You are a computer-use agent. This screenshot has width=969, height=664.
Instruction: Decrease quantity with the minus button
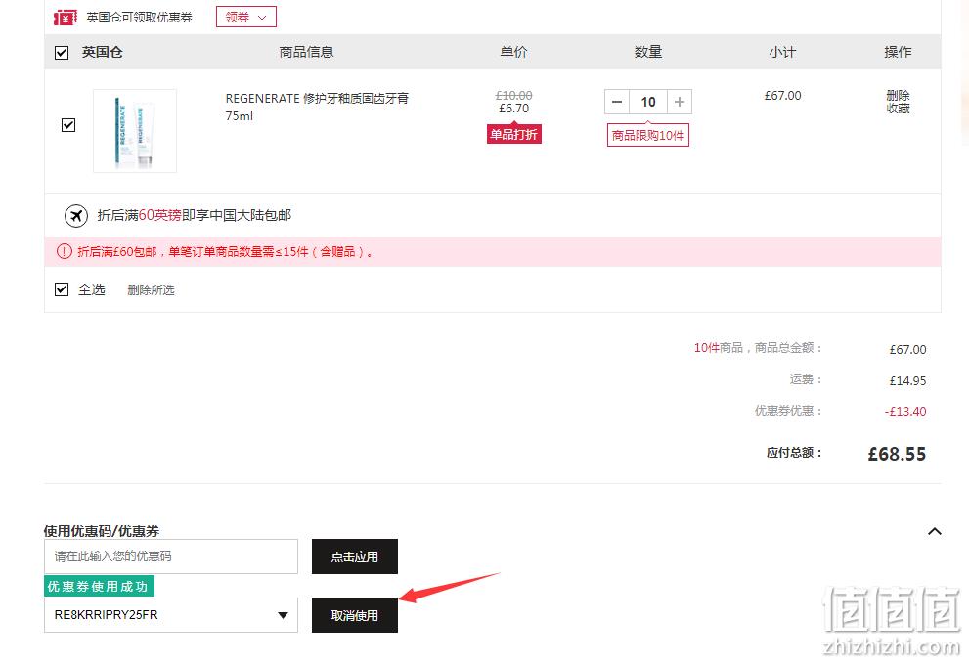pos(617,102)
